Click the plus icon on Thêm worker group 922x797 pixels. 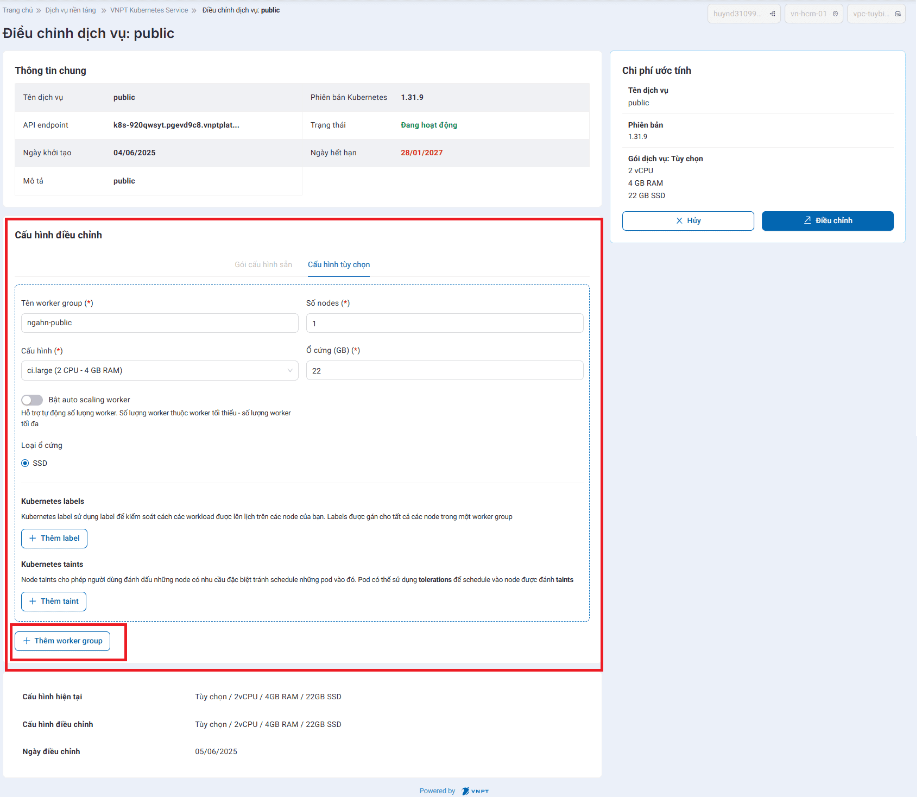coord(27,641)
